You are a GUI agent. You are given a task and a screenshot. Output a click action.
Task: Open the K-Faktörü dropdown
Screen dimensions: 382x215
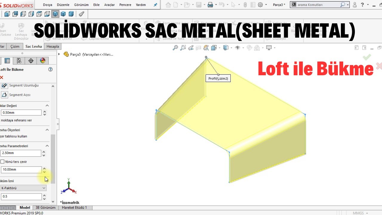point(23,188)
